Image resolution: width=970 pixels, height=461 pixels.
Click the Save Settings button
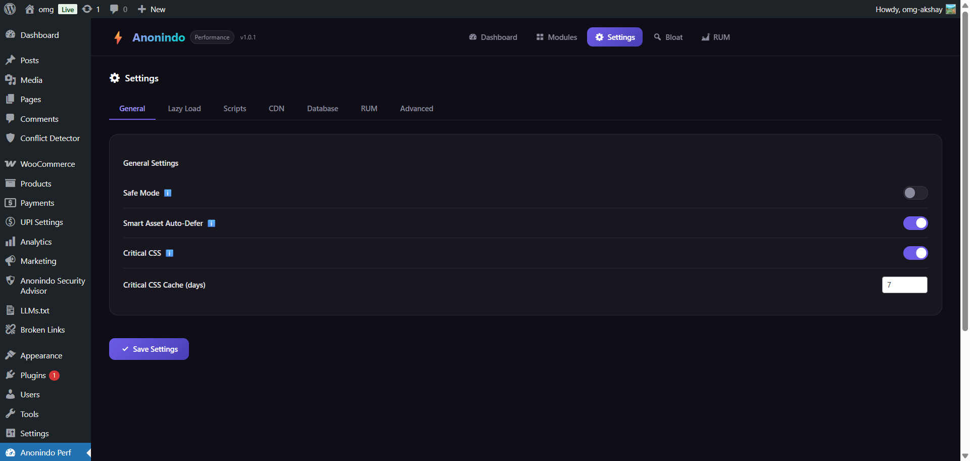click(149, 349)
